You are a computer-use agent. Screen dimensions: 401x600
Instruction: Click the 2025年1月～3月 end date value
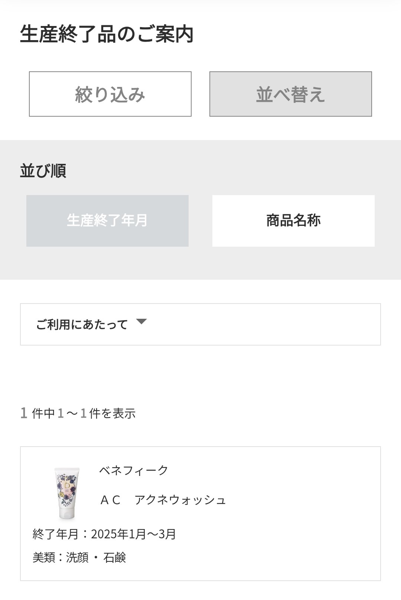(133, 534)
